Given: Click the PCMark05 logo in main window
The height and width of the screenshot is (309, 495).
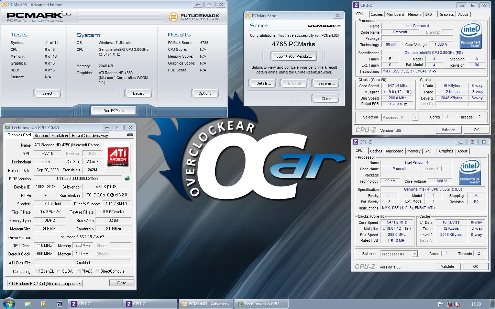Looking at the screenshot, I should (x=39, y=16).
